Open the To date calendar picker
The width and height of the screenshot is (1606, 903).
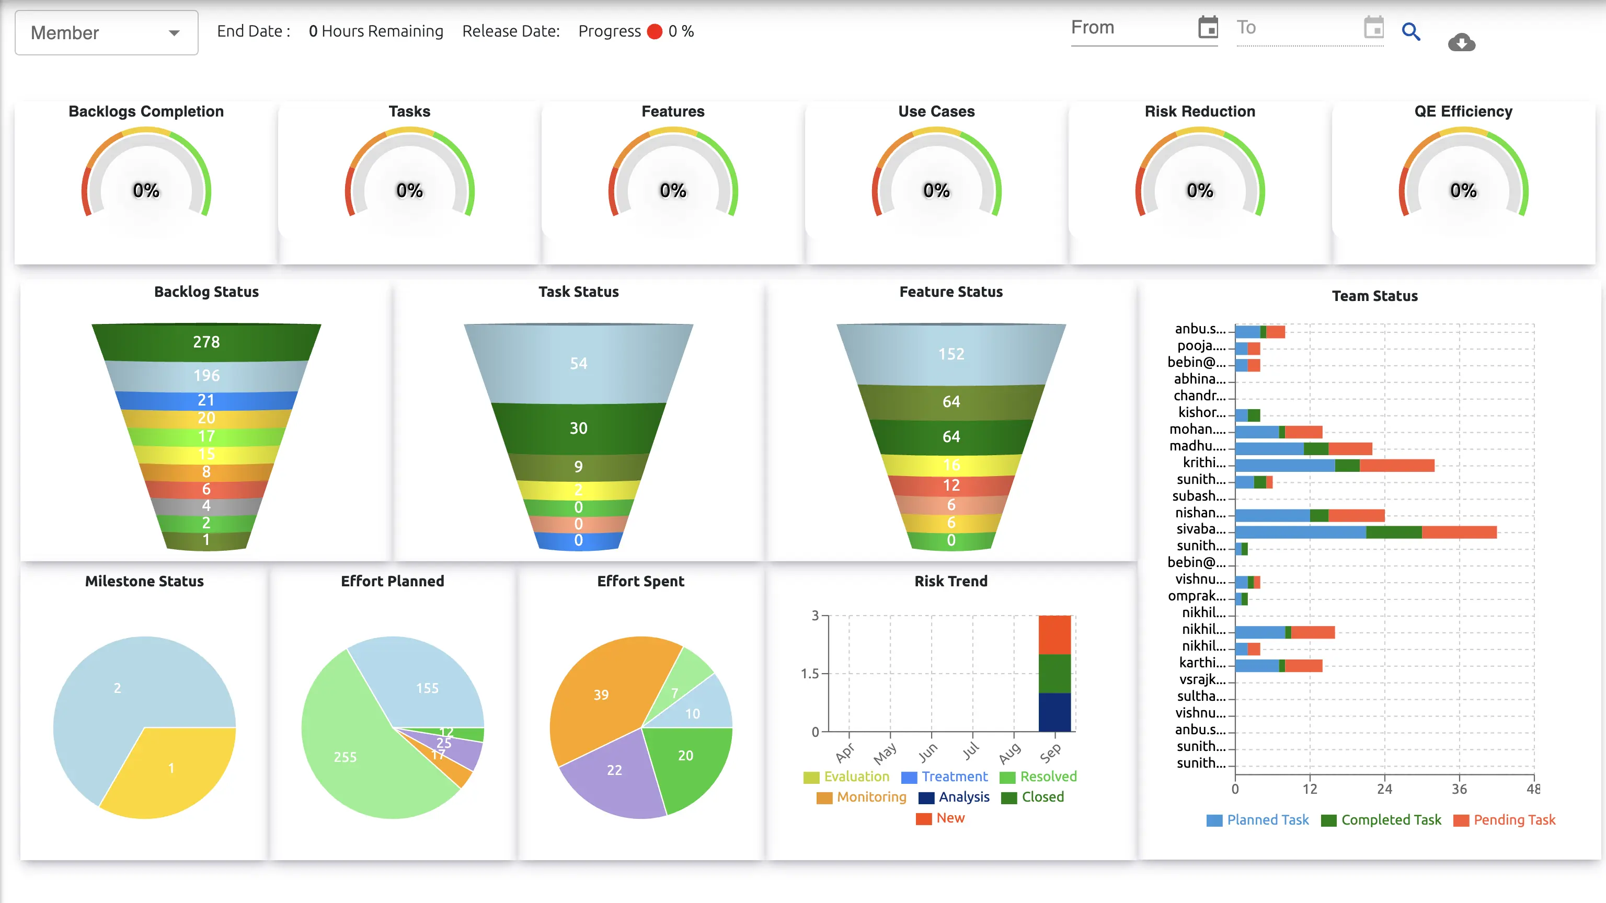[1373, 27]
